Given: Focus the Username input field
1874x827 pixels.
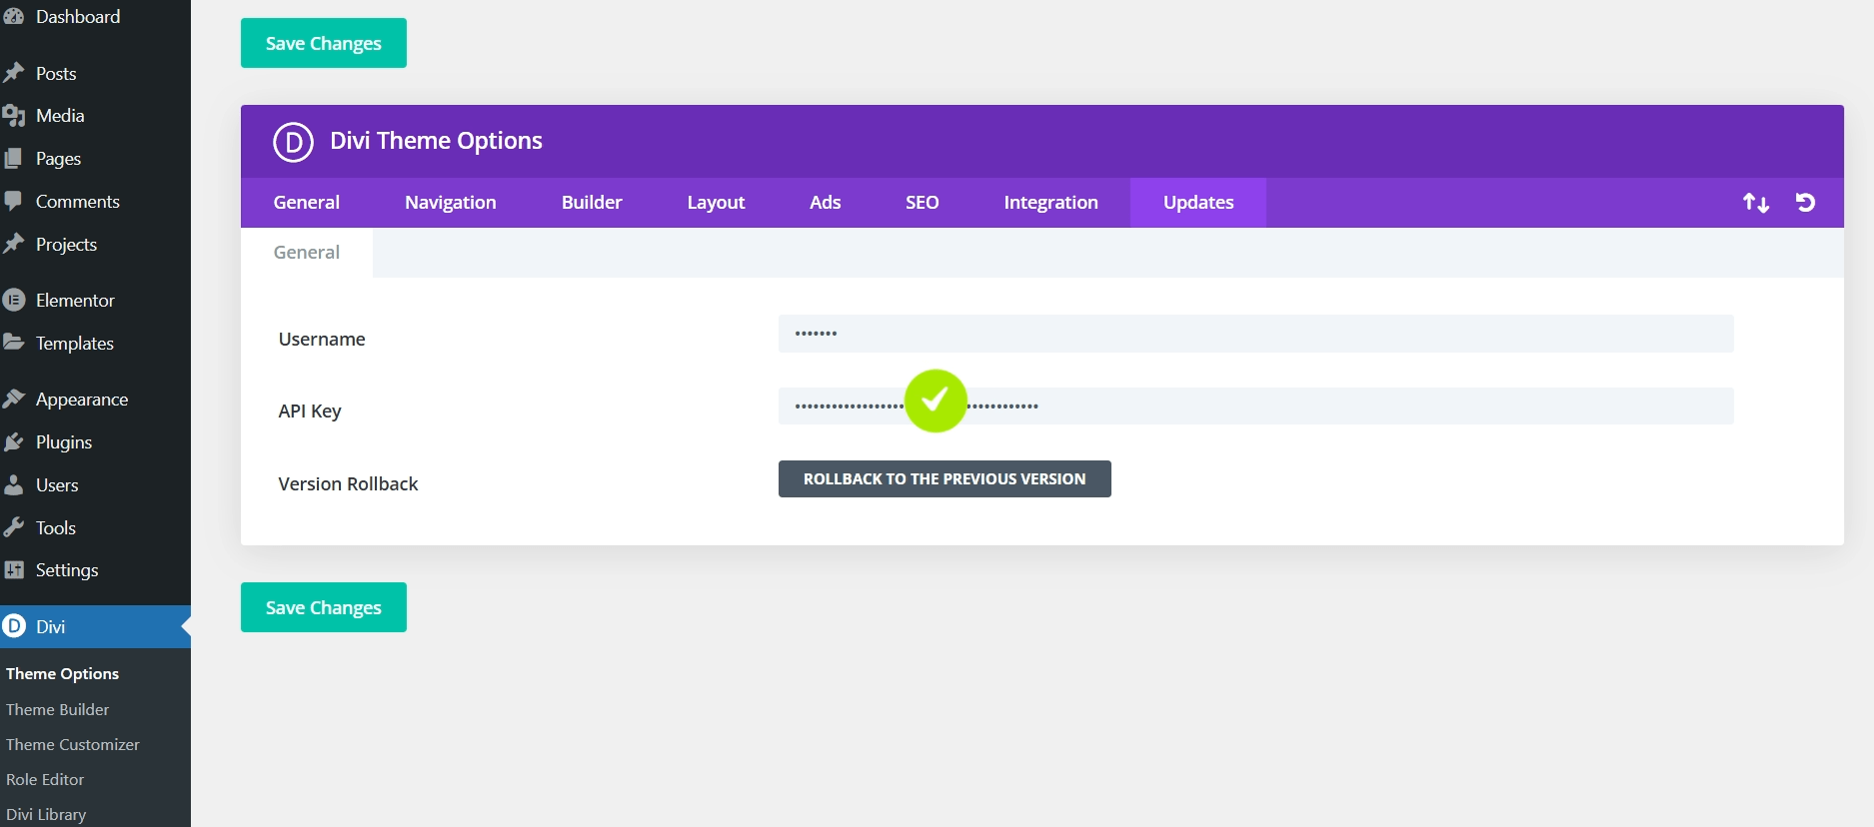Looking at the screenshot, I should (1255, 334).
